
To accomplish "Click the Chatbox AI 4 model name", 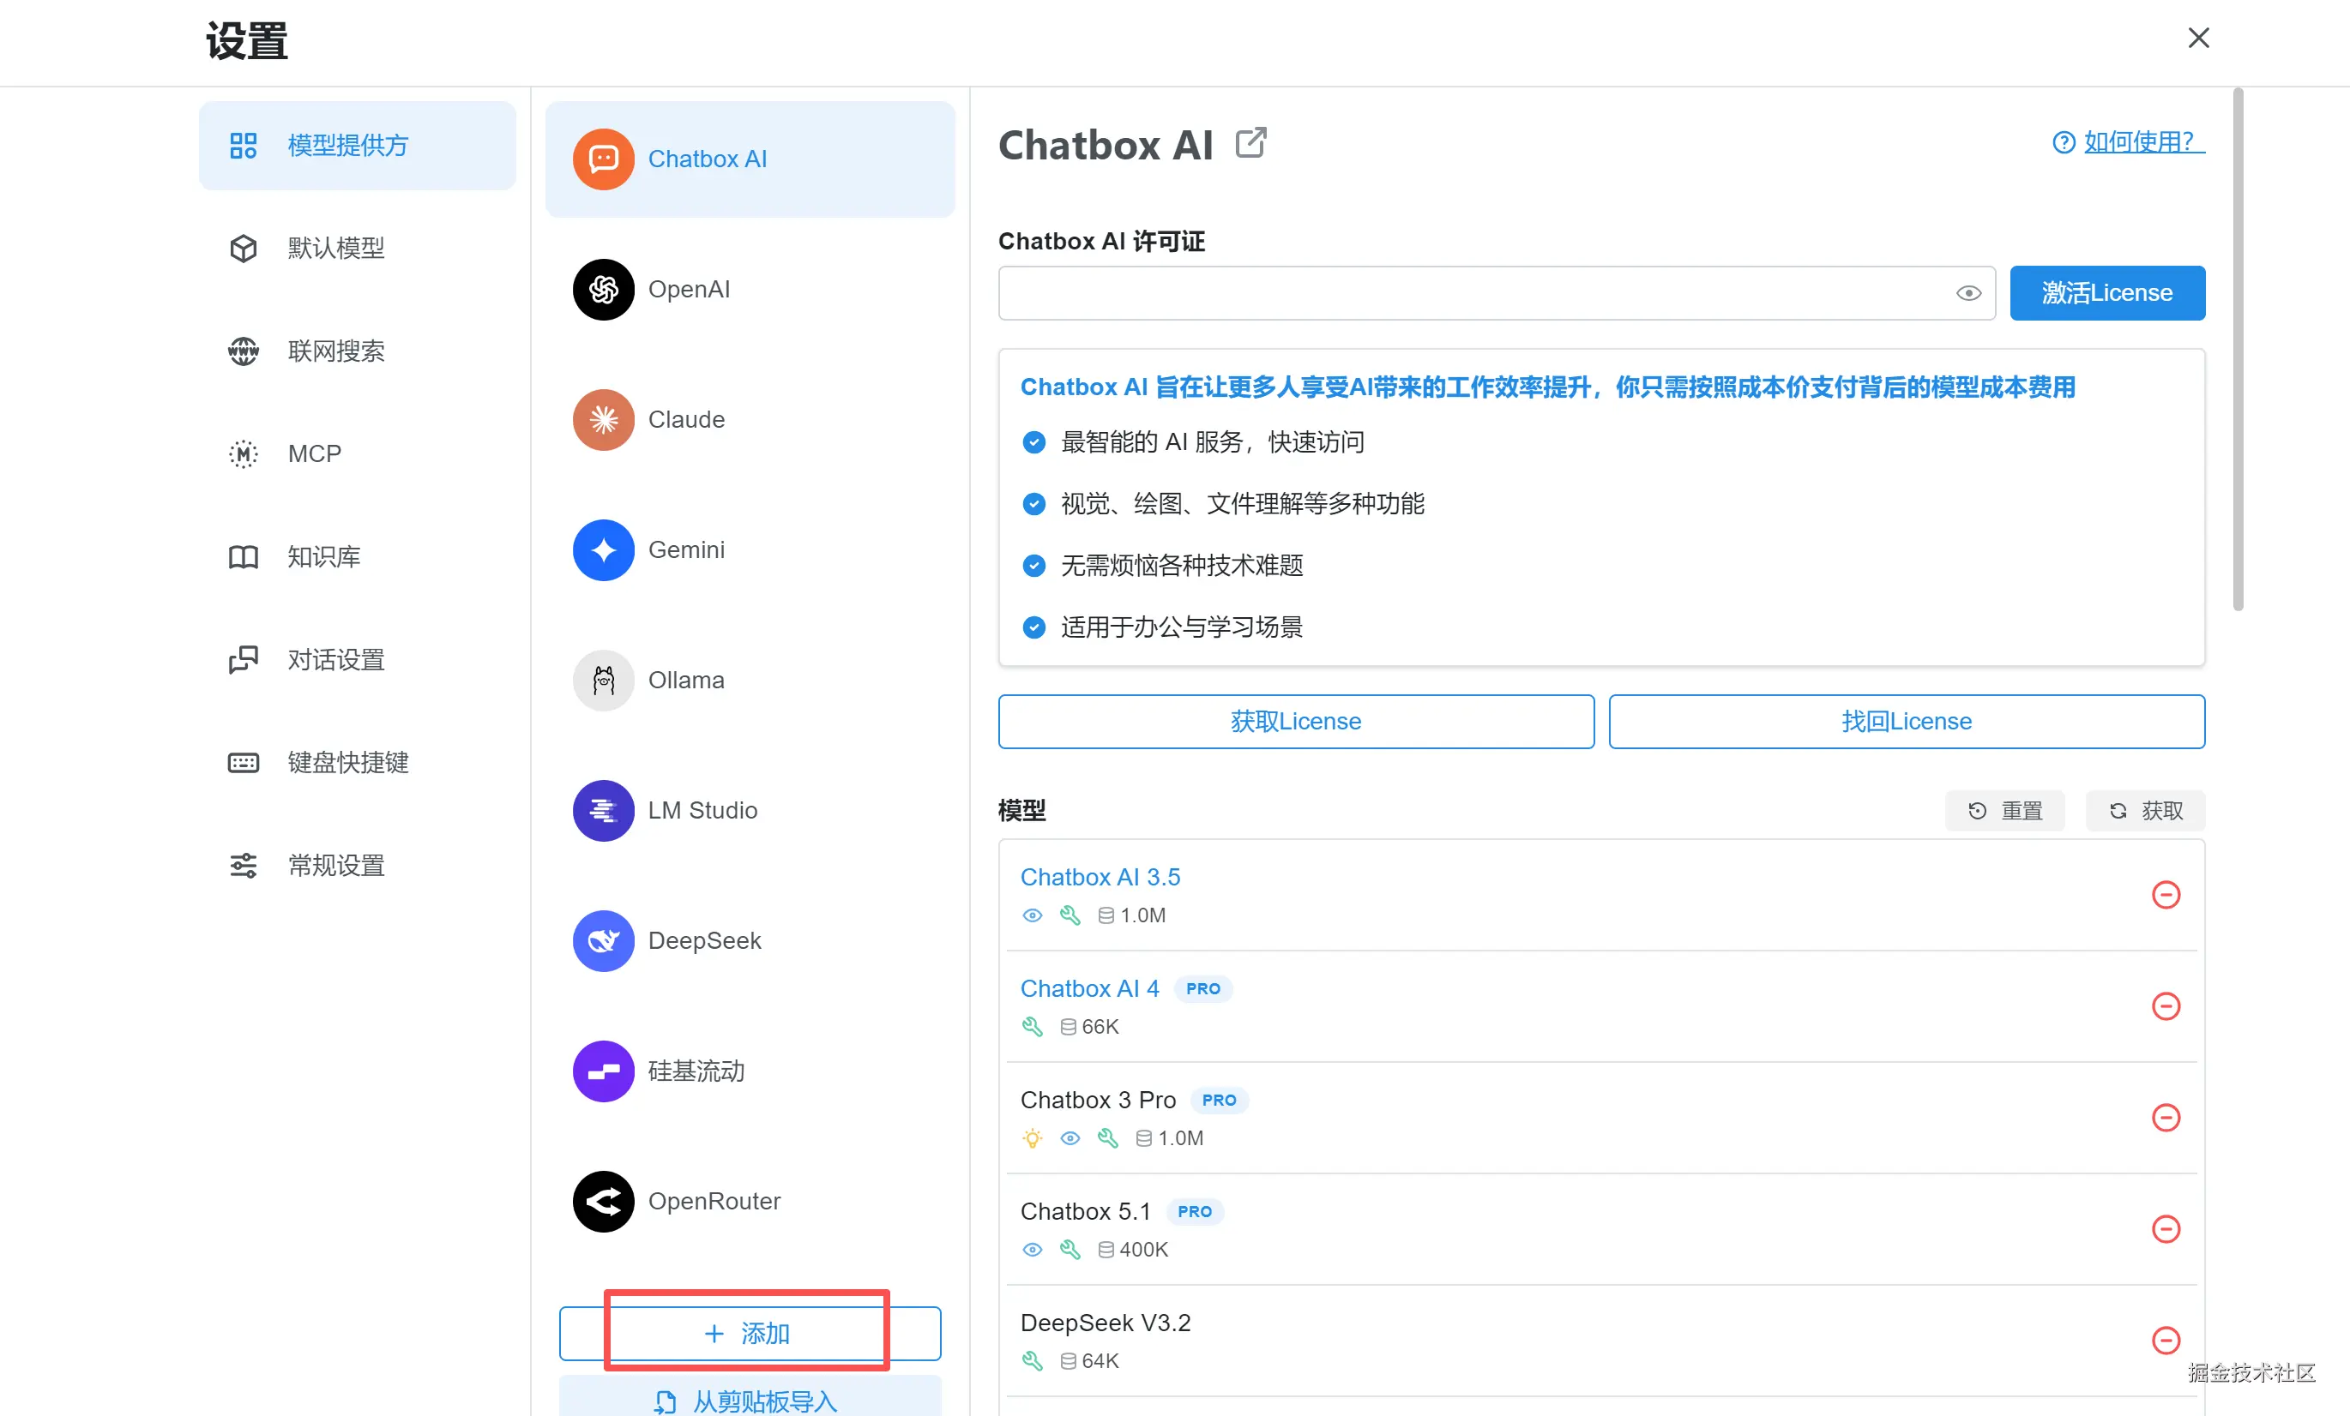I will click(x=1089, y=989).
